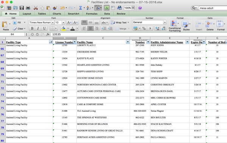Click the search field with mesa adult
This screenshot has width=227, height=143.
213,8
